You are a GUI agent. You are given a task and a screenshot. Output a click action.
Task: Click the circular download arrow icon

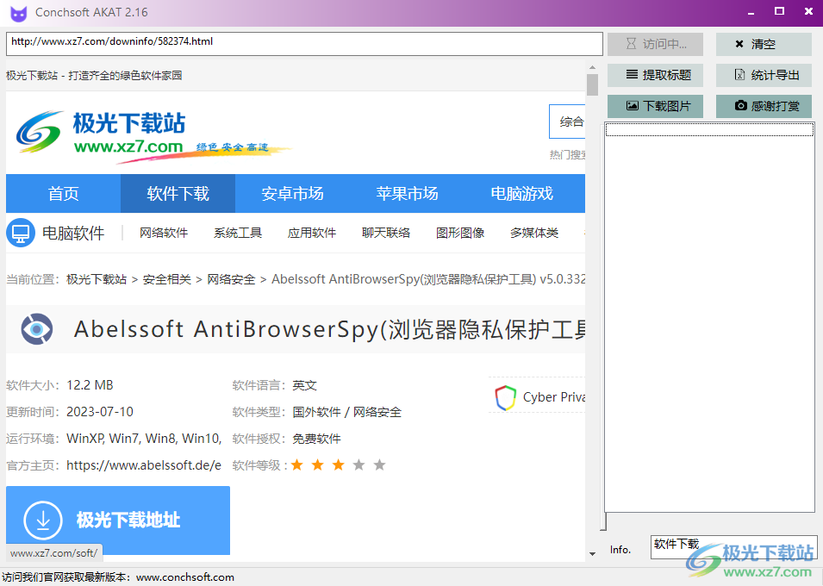pos(41,519)
